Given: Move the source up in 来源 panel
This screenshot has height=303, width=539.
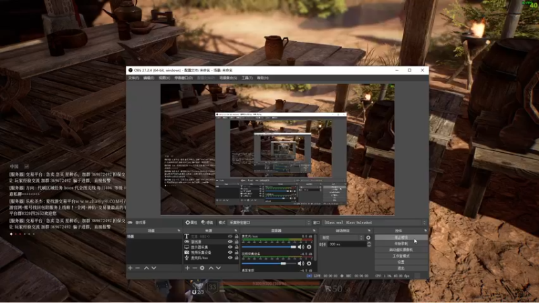Looking at the screenshot, I should click(211, 268).
